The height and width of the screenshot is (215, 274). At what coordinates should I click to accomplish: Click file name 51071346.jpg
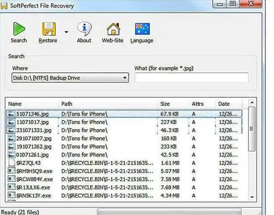click(32, 114)
